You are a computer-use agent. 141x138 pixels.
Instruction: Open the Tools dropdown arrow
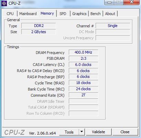tap(82, 132)
